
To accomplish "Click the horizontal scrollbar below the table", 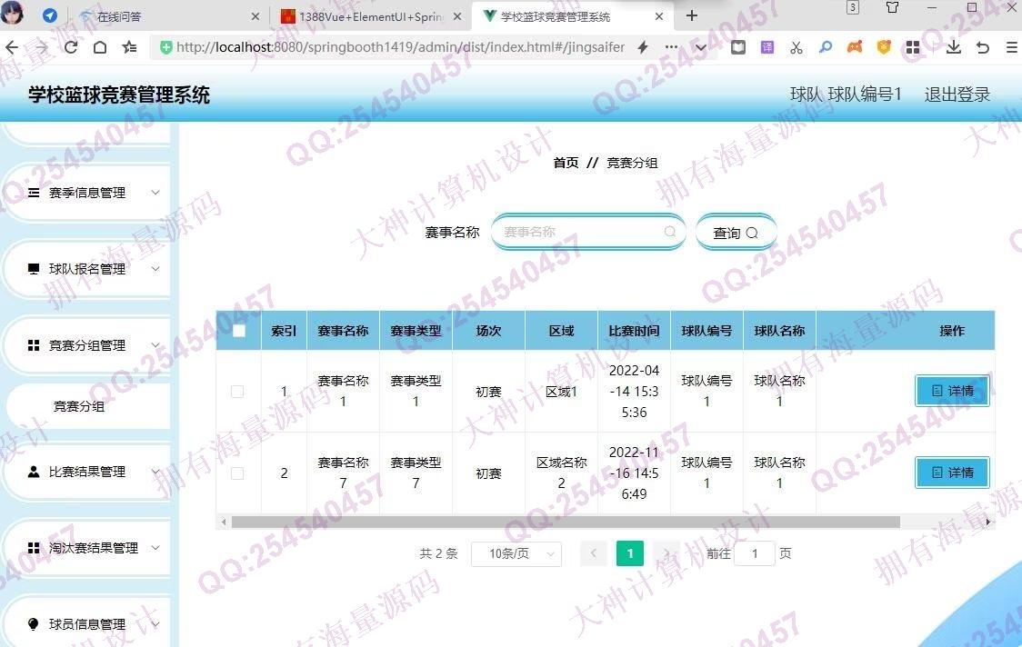I will pyautogui.click(x=564, y=522).
